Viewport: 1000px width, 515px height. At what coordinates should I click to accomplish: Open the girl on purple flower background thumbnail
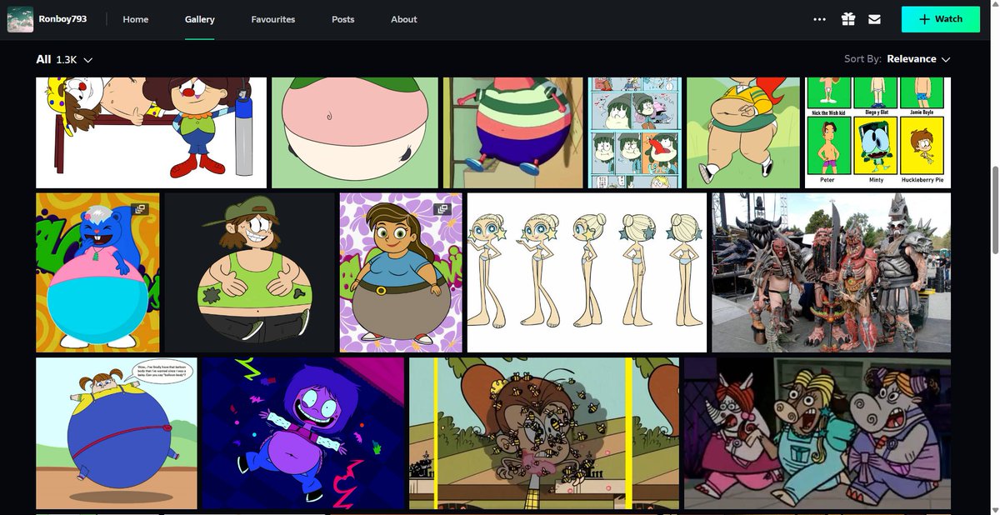[401, 272]
